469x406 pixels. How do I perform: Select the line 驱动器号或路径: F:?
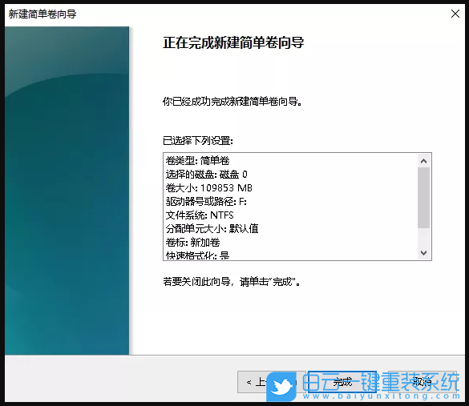click(x=206, y=202)
